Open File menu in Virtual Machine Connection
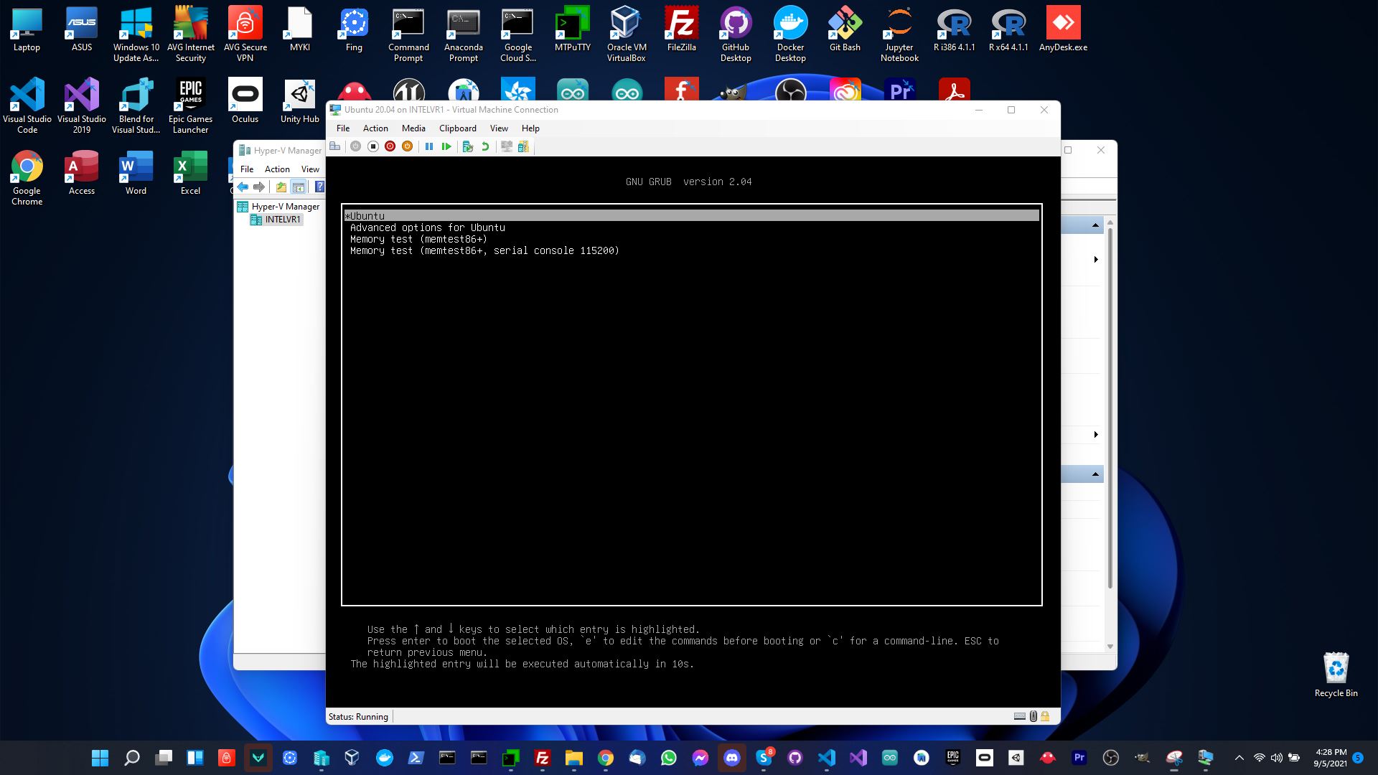The height and width of the screenshot is (775, 1378). (x=343, y=128)
